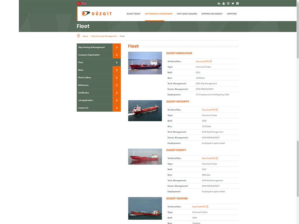Open Ship Owning & Management breadcrumb link
Screen dimensions: 299x224
coord(104,36)
